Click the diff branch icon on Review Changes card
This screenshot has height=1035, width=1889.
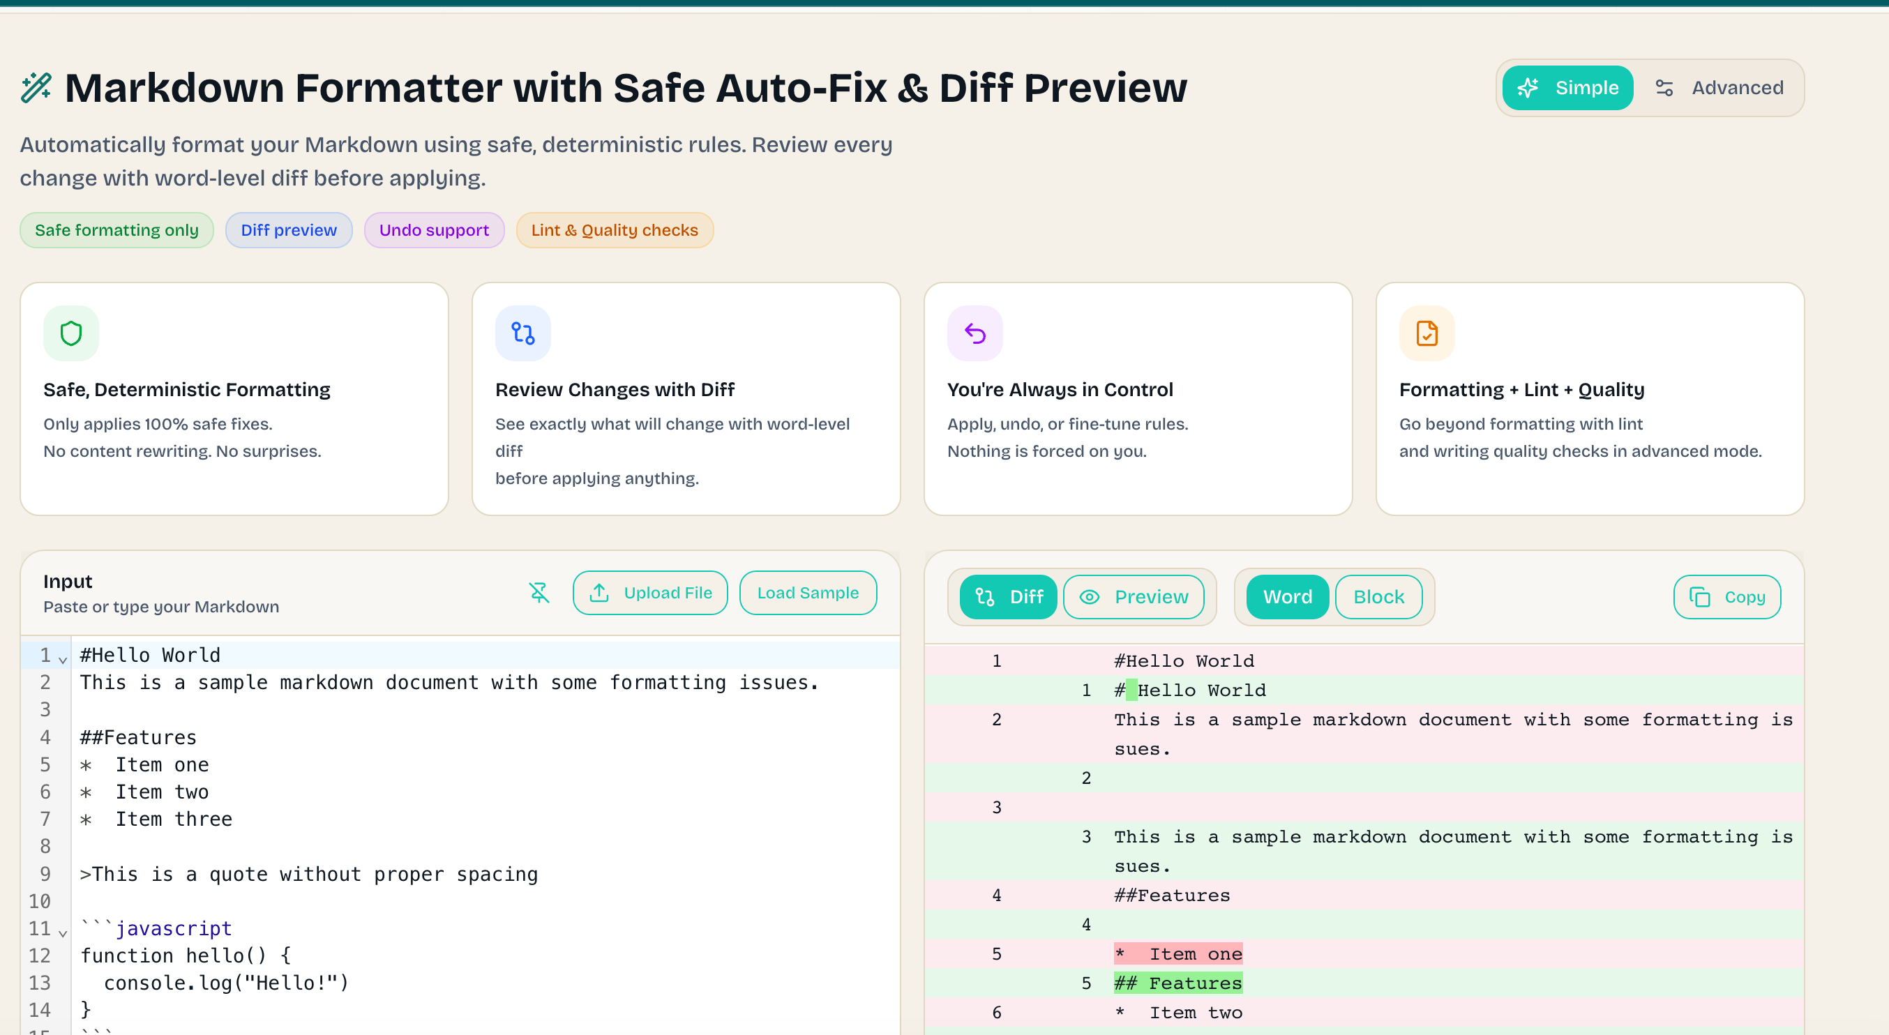coord(522,333)
